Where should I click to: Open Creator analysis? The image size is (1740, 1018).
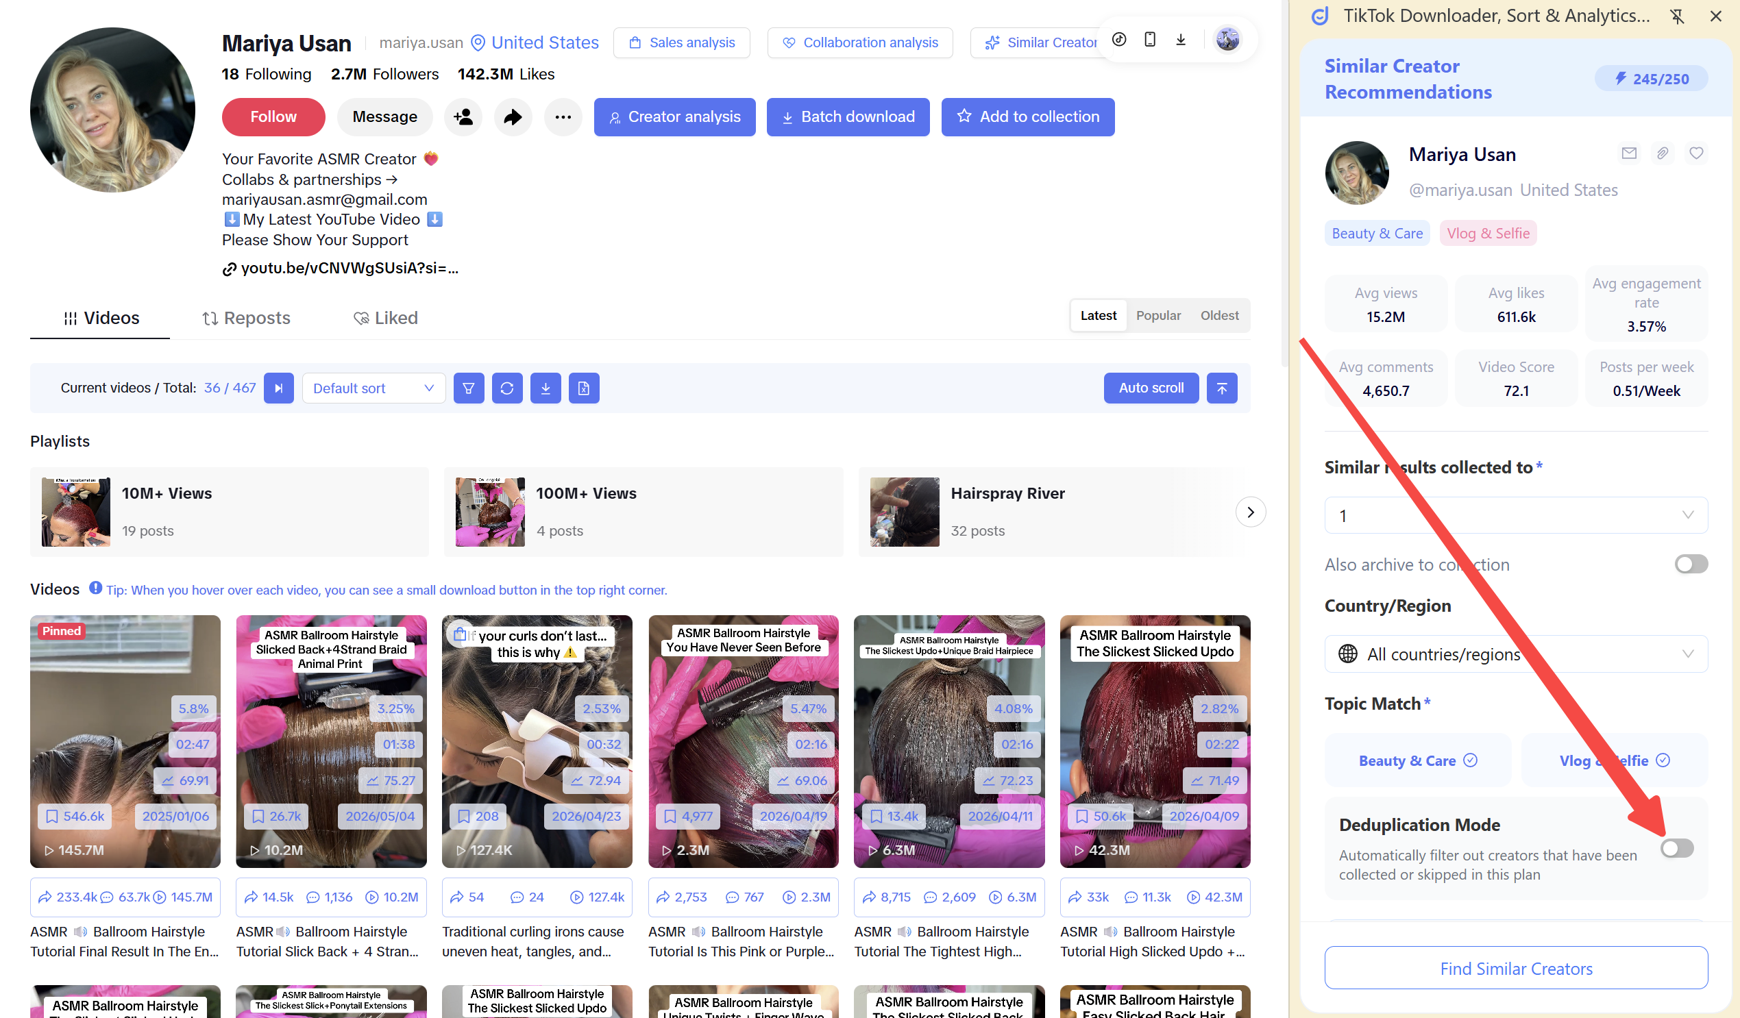point(674,116)
